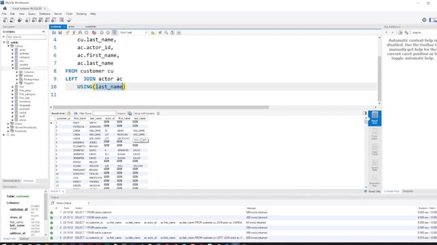Open the File menu

[x=4, y=14]
